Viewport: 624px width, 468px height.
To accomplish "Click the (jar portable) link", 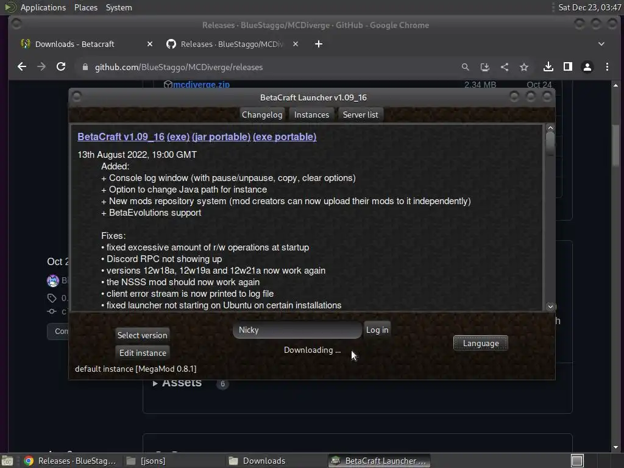I will pyautogui.click(x=221, y=136).
